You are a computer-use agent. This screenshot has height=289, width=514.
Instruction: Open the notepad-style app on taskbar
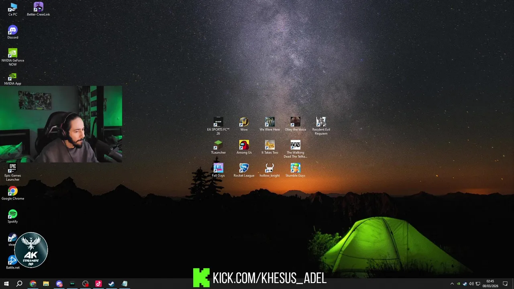(x=124, y=284)
